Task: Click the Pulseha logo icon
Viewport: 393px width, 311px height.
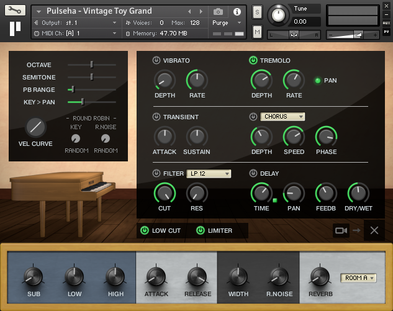Action: pos(15,29)
